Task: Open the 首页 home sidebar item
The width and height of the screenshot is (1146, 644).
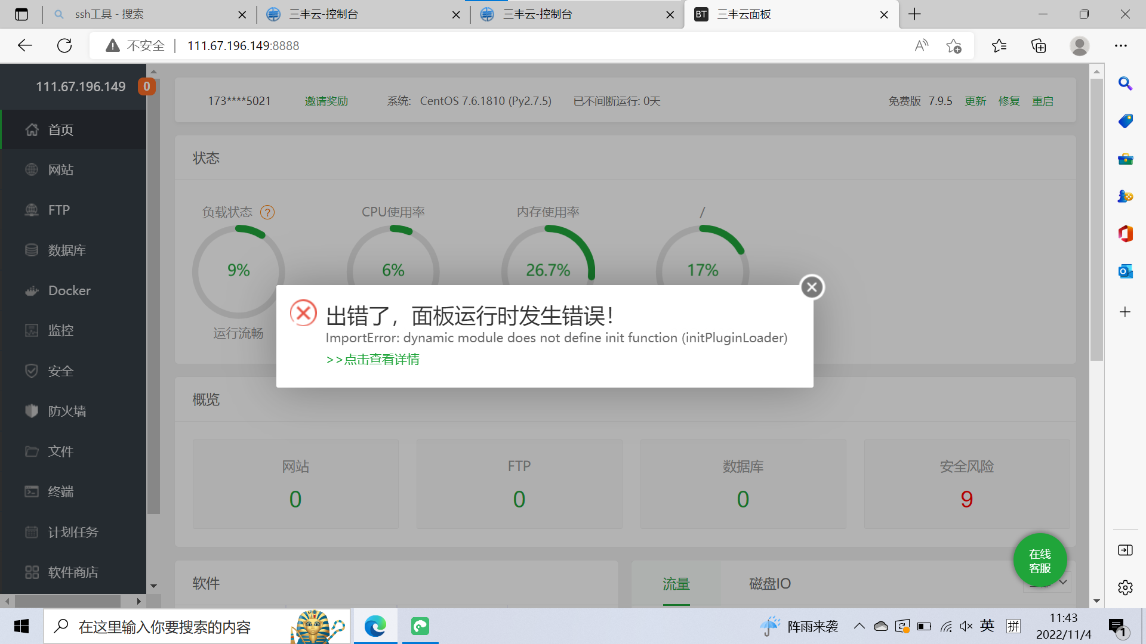Action: coord(73,129)
